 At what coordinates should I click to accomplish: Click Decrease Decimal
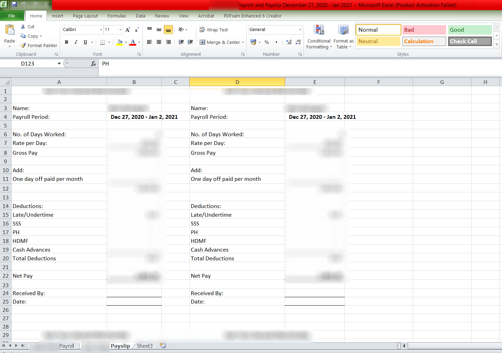(x=298, y=42)
